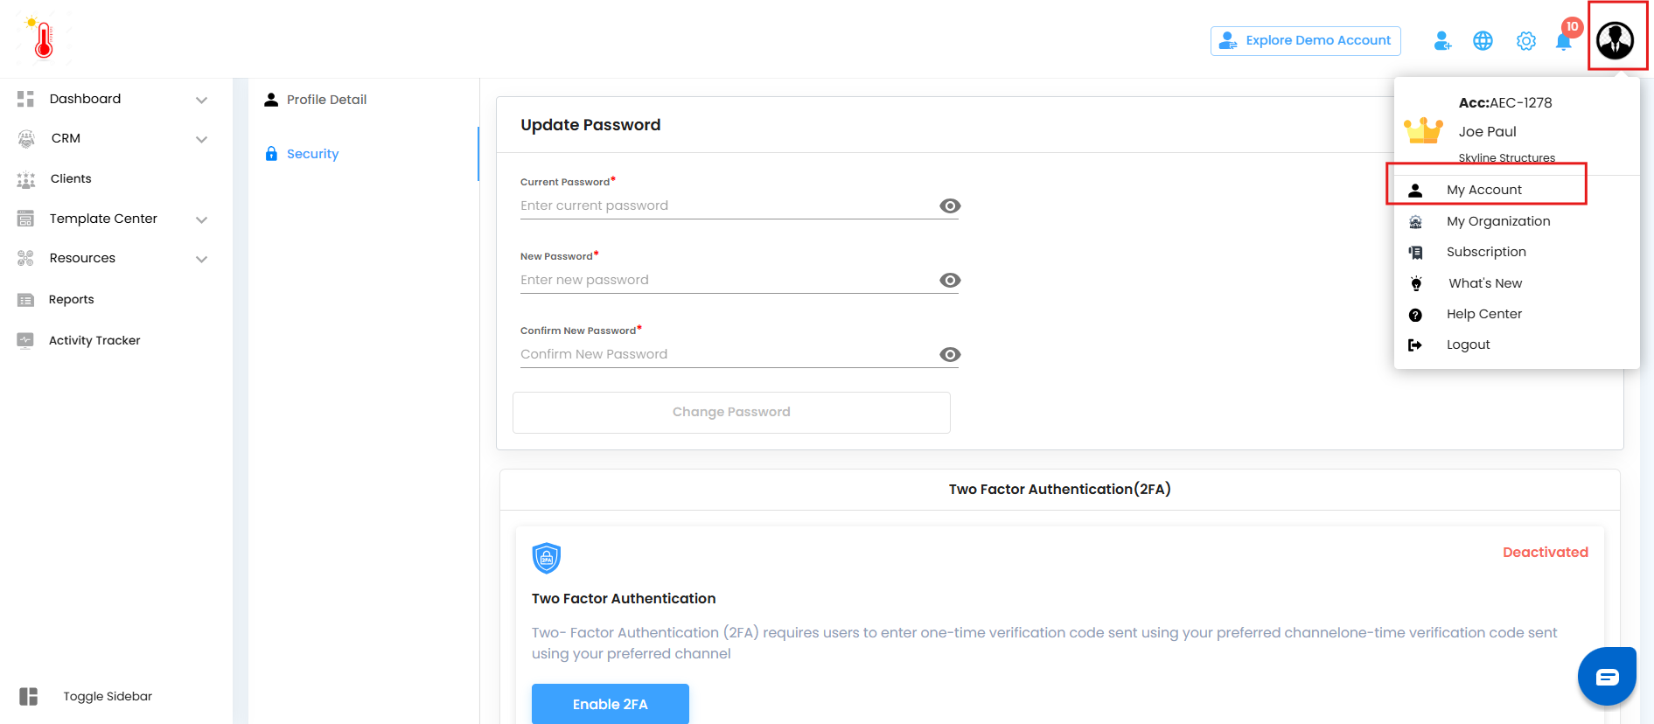Select My Organization from account menu
This screenshot has height=724, width=1654.
[1497, 221]
